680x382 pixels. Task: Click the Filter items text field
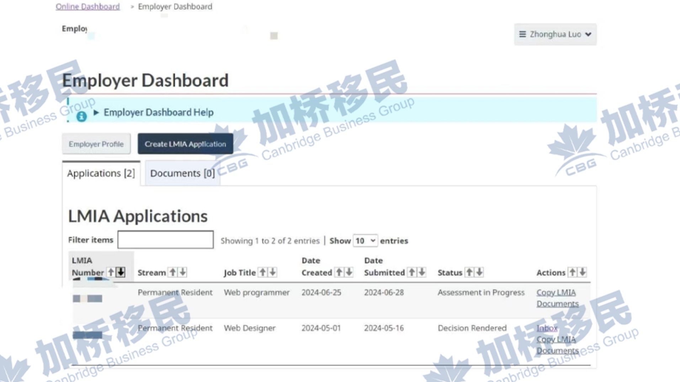[x=165, y=240]
